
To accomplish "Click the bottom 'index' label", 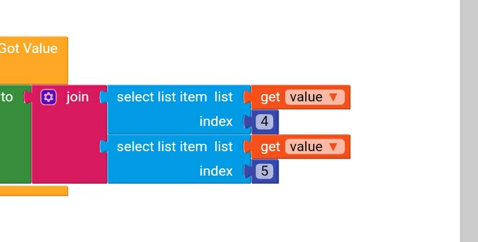I will 216,171.
